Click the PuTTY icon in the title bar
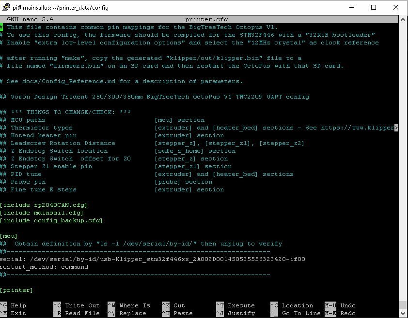This screenshot has width=408, height=318. click(6, 7)
